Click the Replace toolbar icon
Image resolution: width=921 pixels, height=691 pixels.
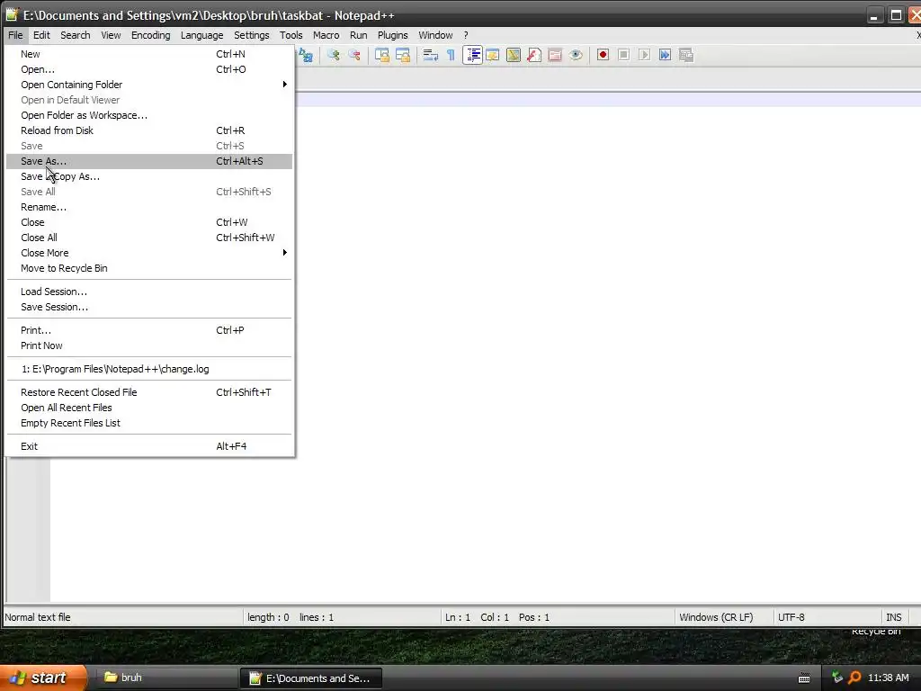coord(306,55)
